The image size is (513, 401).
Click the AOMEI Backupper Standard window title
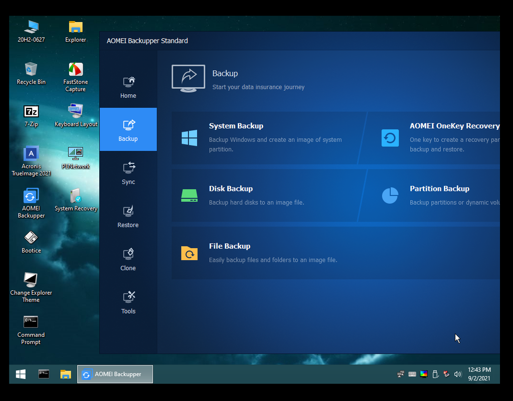(147, 41)
